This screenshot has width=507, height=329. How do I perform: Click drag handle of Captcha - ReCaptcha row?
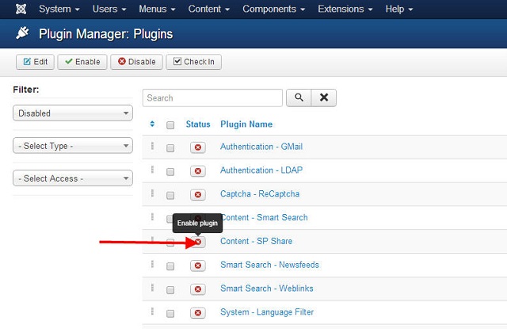(x=152, y=193)
